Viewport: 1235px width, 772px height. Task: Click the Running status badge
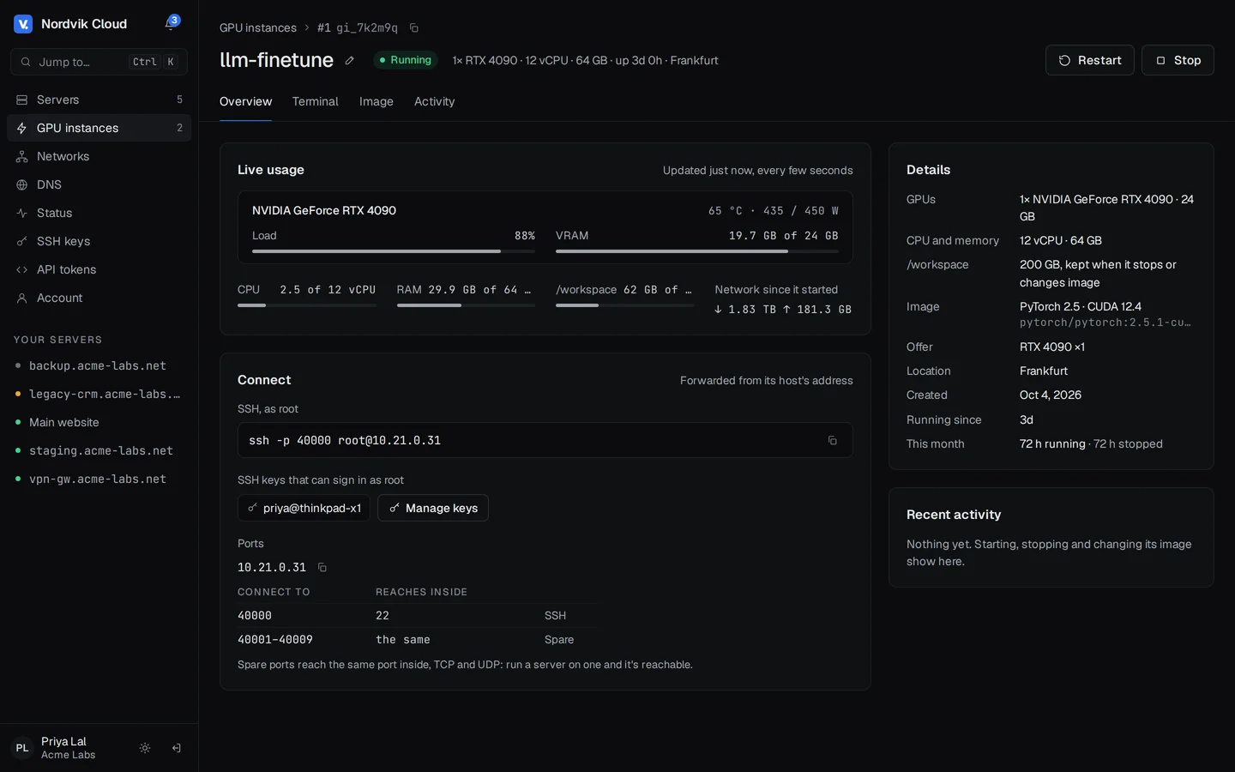pos(406,60)
